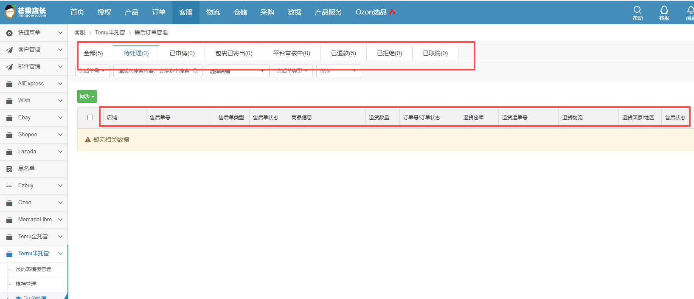Switch to the 已退款(5) tab
This screenshot has height=299, width=694.
click(343, 53)
